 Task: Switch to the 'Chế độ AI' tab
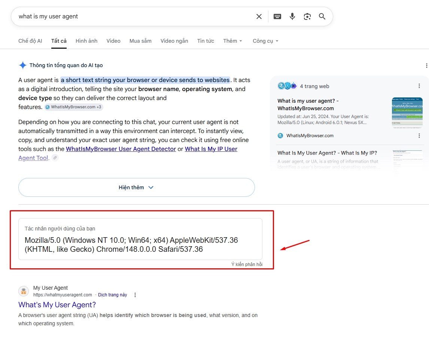click(x=30, y=41)
